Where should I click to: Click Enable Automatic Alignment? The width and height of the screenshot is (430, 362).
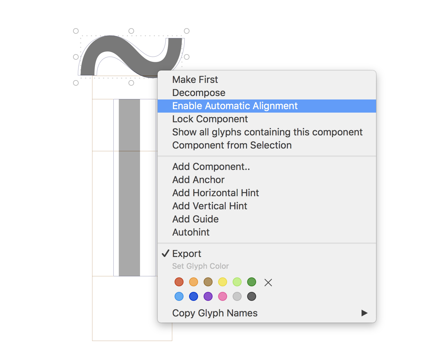pyautogui.click(x=235, y=106)
